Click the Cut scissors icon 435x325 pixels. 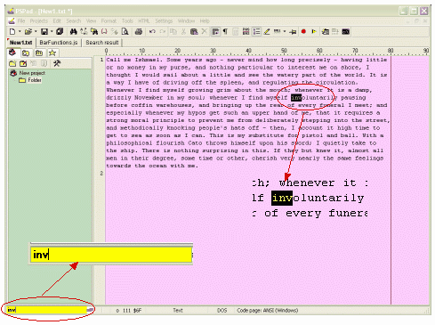(183, 31)
